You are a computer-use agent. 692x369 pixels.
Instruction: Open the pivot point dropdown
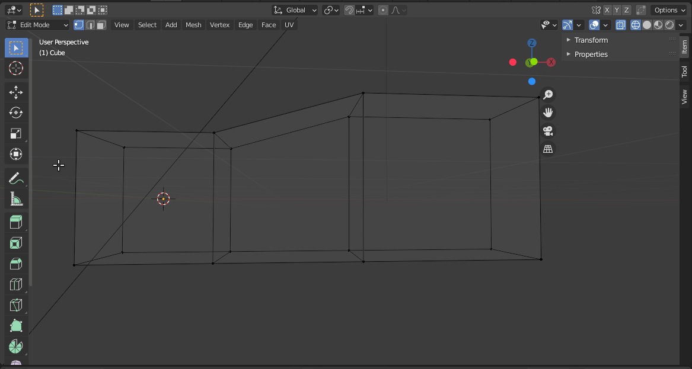tap(331, 9)
